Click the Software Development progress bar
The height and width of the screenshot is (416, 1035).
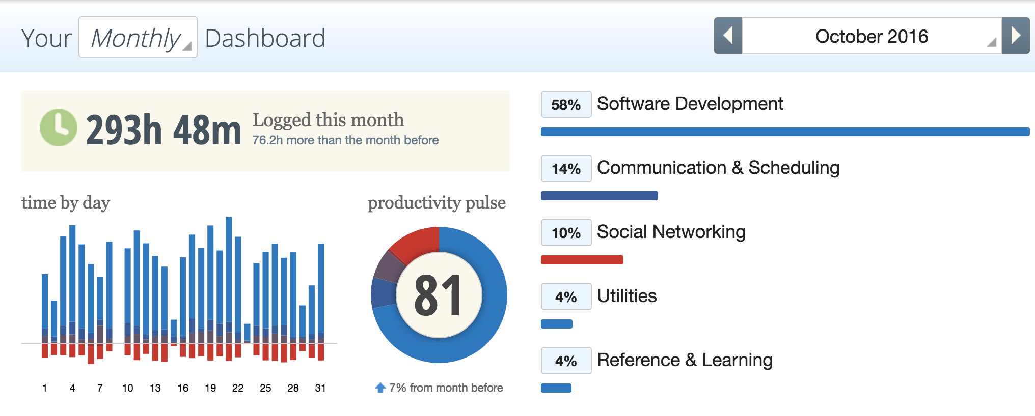pyautogui.click(x=784, y=132)
